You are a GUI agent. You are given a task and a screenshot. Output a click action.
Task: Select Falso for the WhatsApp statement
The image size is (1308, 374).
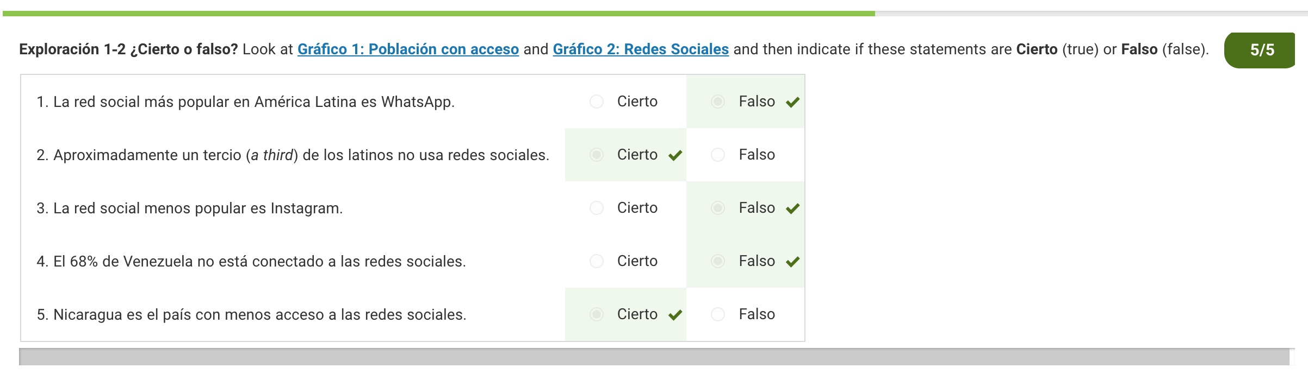718,102
